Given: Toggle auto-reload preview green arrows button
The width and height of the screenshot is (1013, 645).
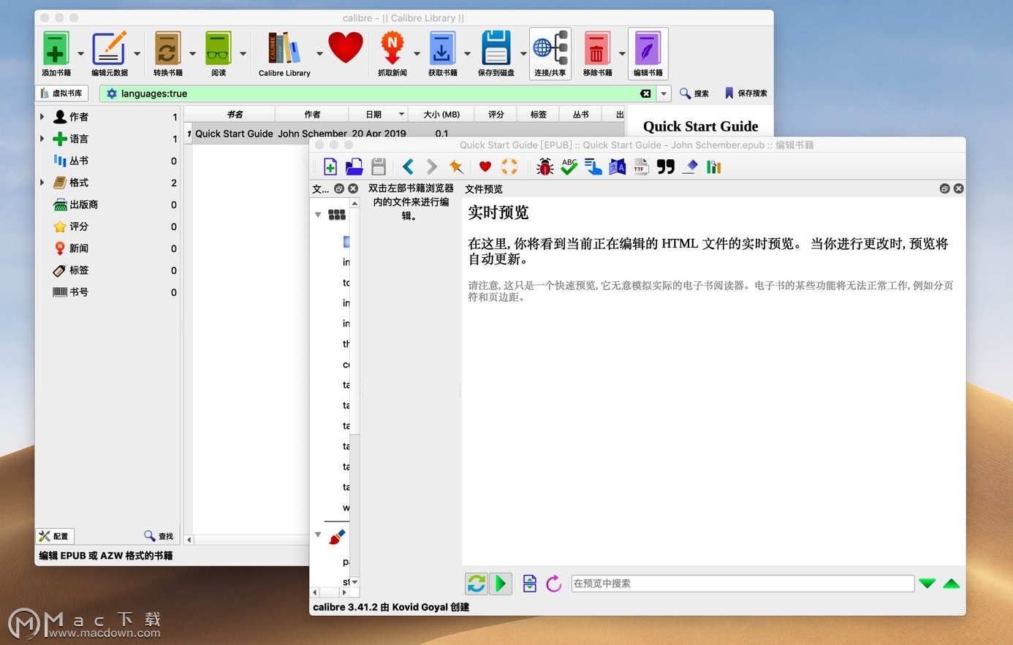Looking at the screenshot, I should click(x=477, y=583).
